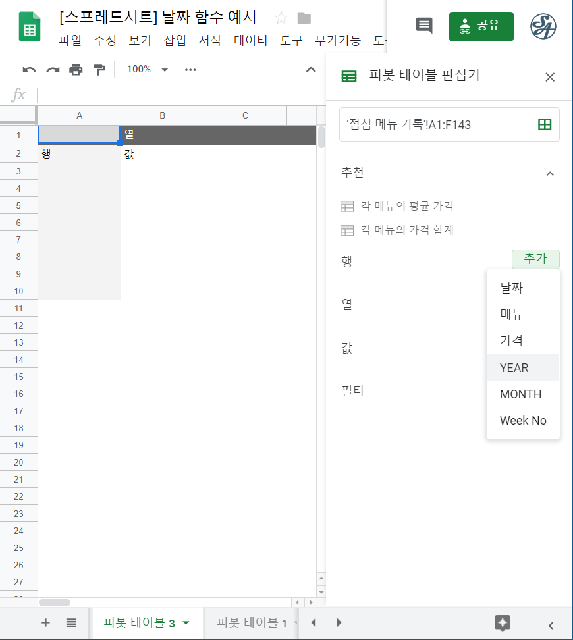573x640 pixels.
Task: Click suggestion 각 메뉴의 평균 가격
Action: click(407, 206)
